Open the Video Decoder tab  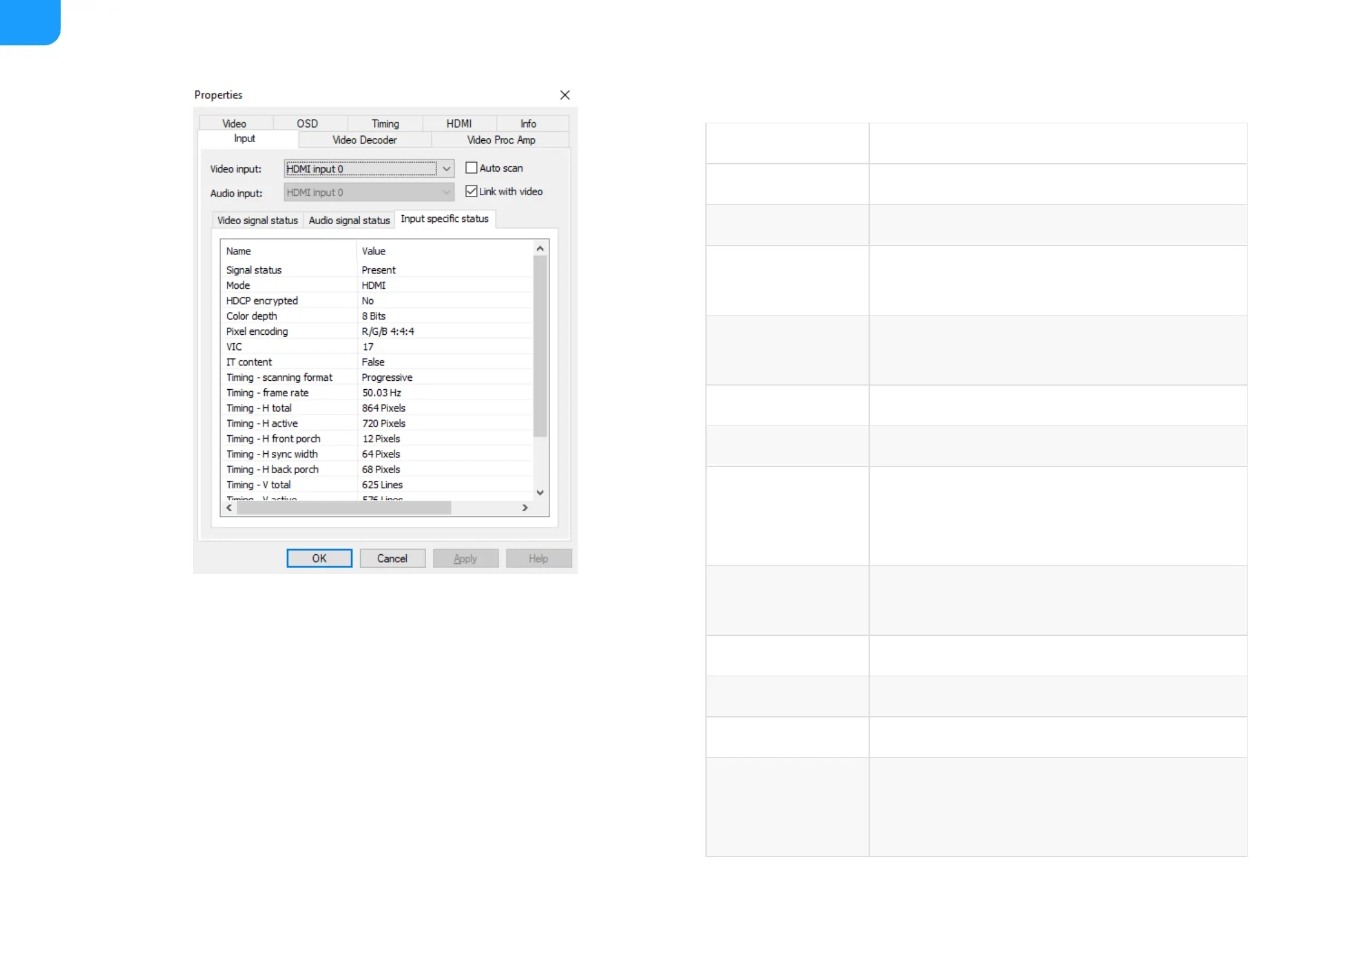(x=364, y=140)
